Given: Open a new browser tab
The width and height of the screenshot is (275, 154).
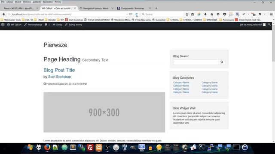Looking at the screenshot, I should click(x=156, y=8).
